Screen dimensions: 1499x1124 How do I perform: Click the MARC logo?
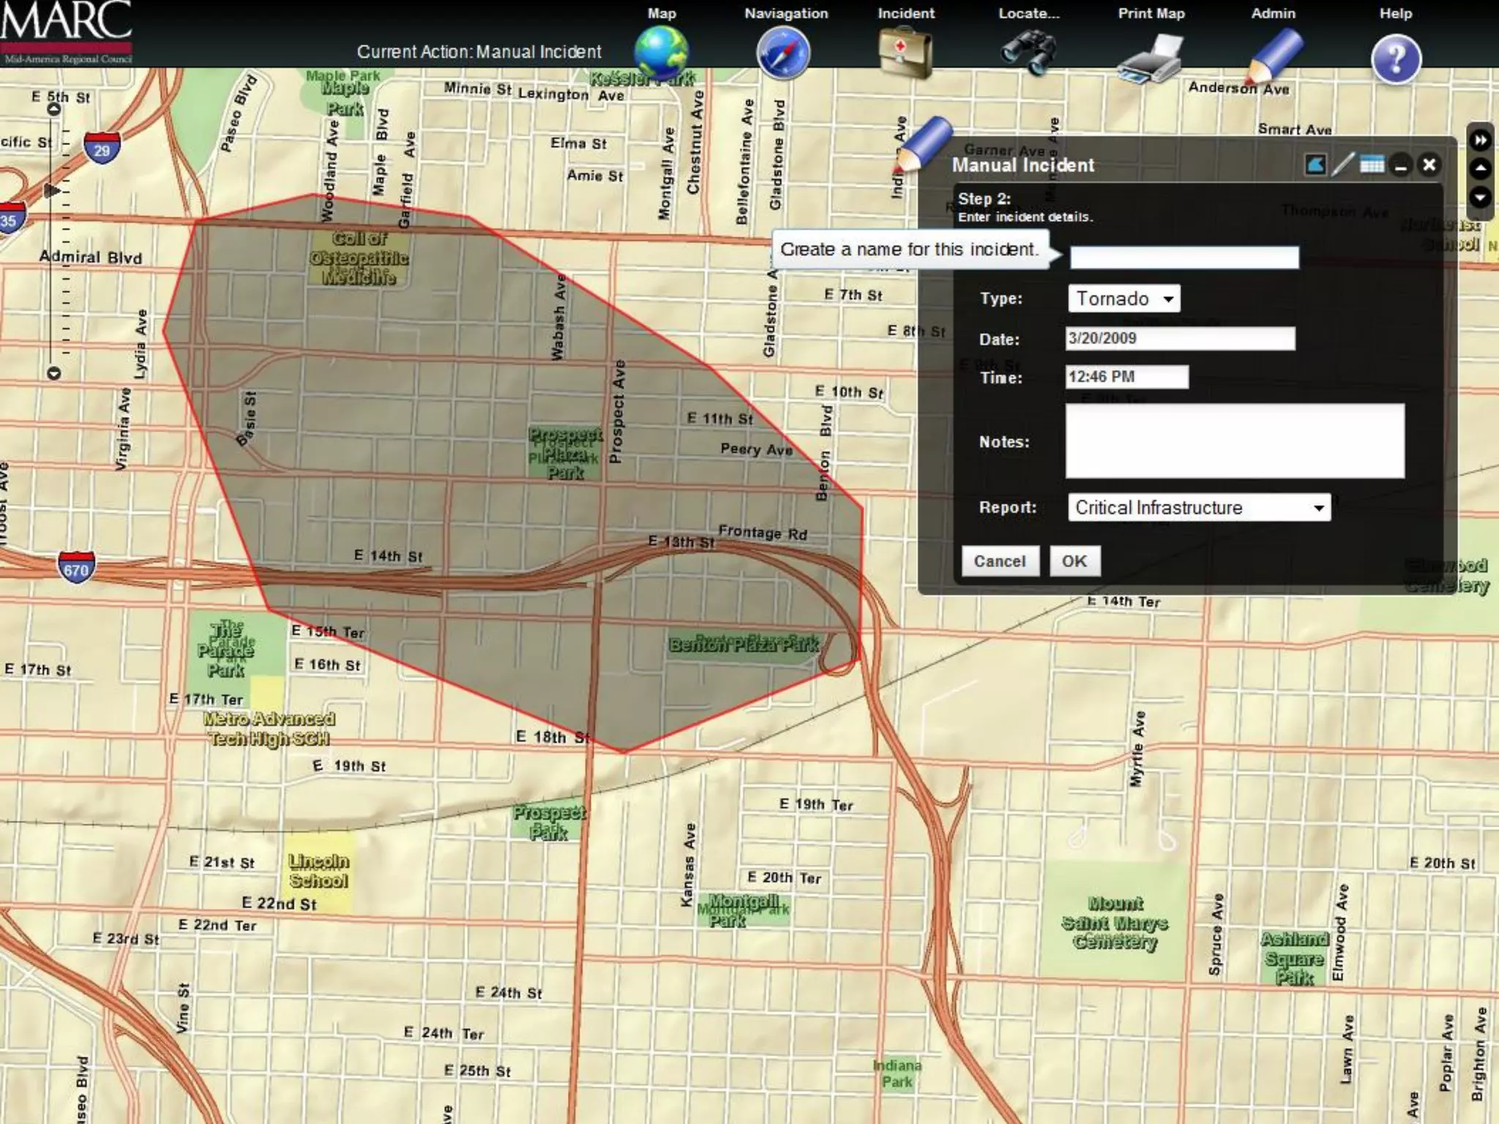[67, 33]
